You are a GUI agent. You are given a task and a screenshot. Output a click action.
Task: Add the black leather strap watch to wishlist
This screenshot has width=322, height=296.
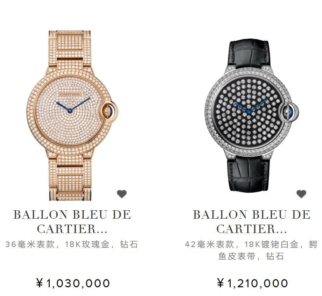301,194
